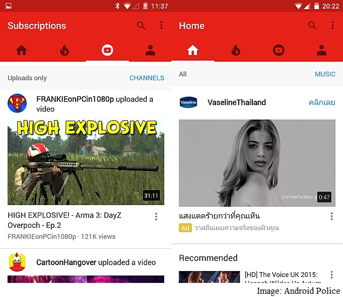The width and height of the screenshot is (343, 297).
Task: Tap the CHANNELS link
Action: (147, 78)
